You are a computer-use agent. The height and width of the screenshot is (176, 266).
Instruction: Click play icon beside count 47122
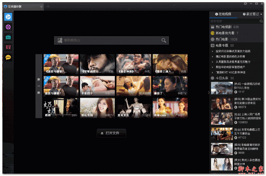click(236, 138)
